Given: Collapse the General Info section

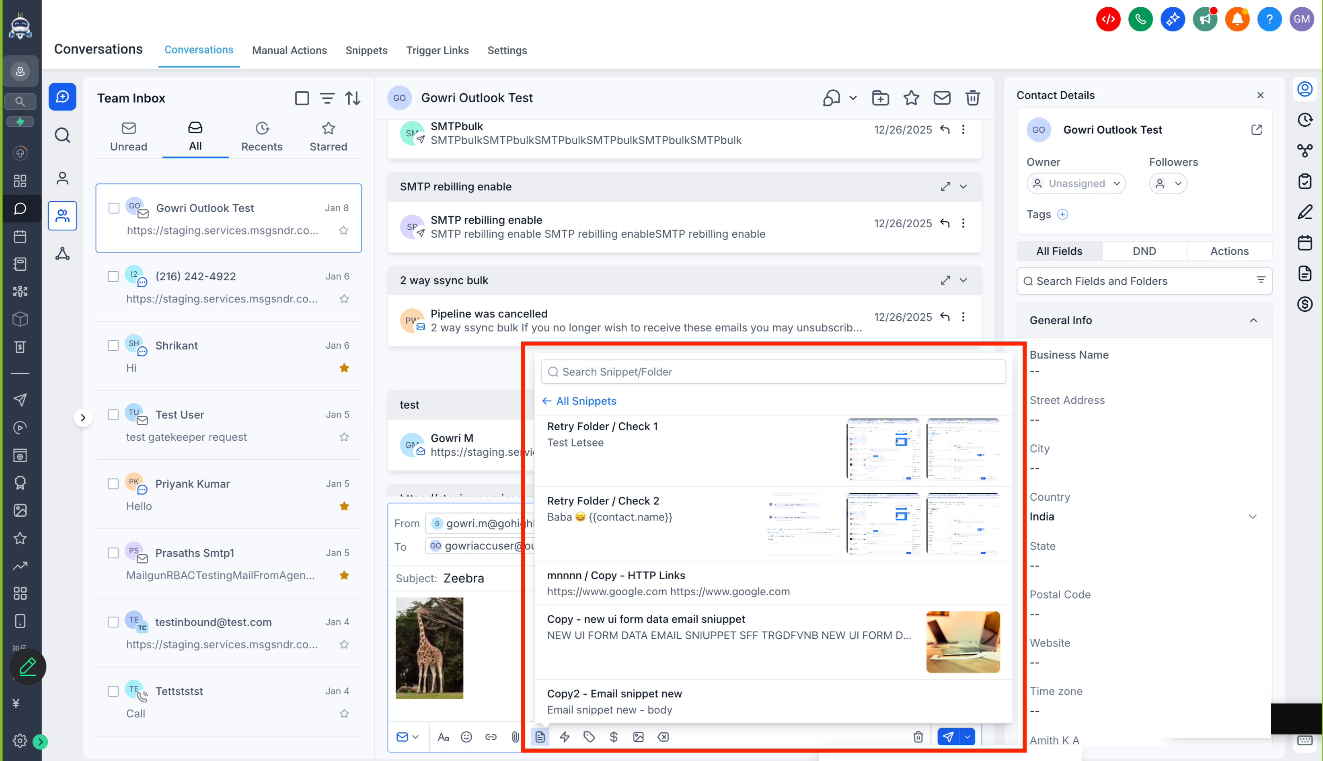Looking at the screenshot, I should coord(1253,321).
